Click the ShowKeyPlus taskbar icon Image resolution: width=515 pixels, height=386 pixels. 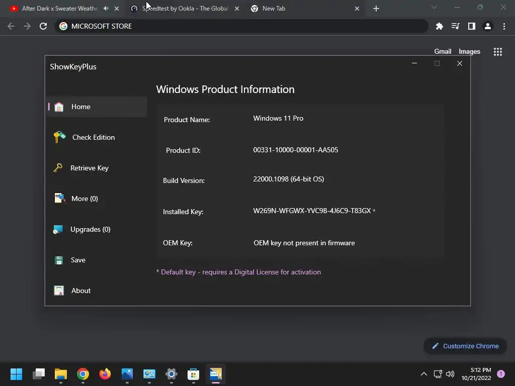(216, 374)
